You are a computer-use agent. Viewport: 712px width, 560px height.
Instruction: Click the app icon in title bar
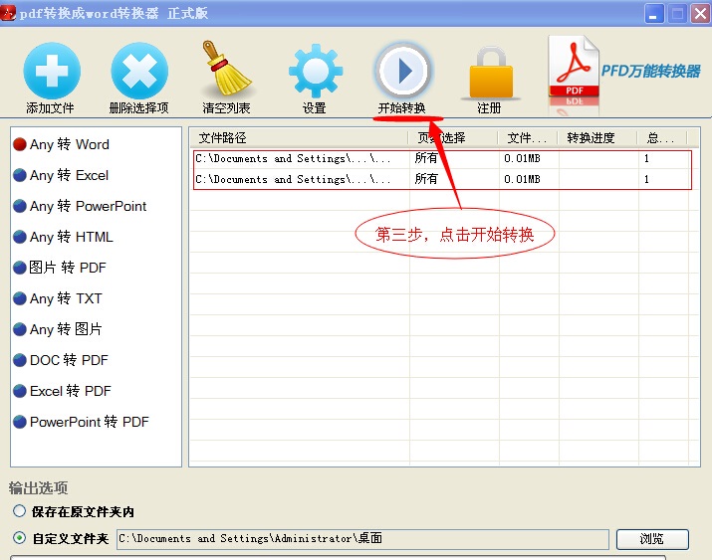click(x=8, y=13)
